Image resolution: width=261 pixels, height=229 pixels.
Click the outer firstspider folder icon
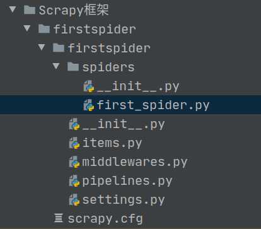pos(44,28)
